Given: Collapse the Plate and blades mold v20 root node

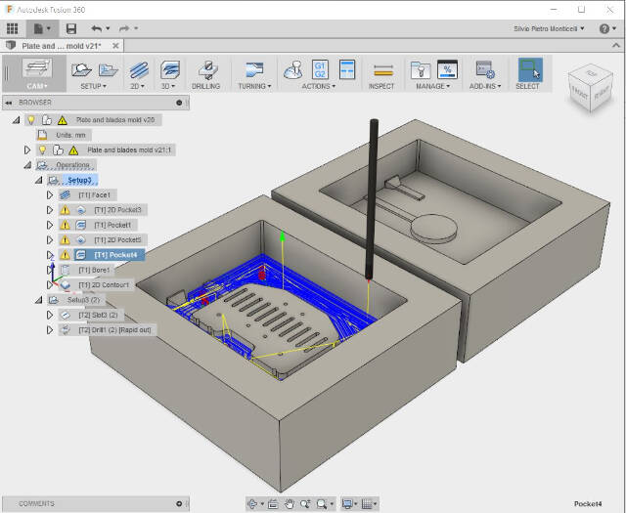Looking at the screenshot, I should 16,119.
